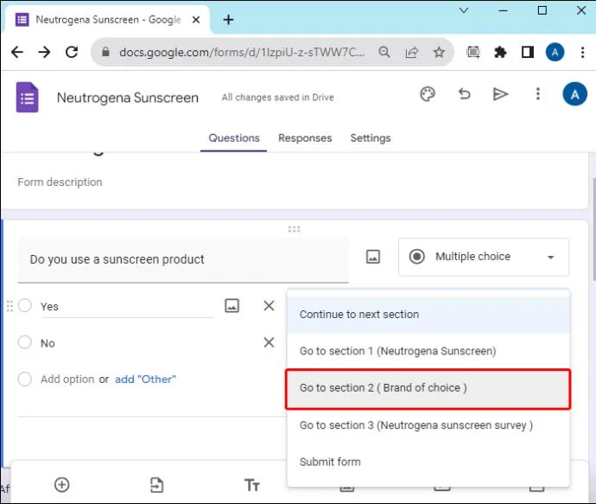Switch to the Settings tab
This screenshot has width=596, height=504.
pyautogui.click(x=371, y=138)
